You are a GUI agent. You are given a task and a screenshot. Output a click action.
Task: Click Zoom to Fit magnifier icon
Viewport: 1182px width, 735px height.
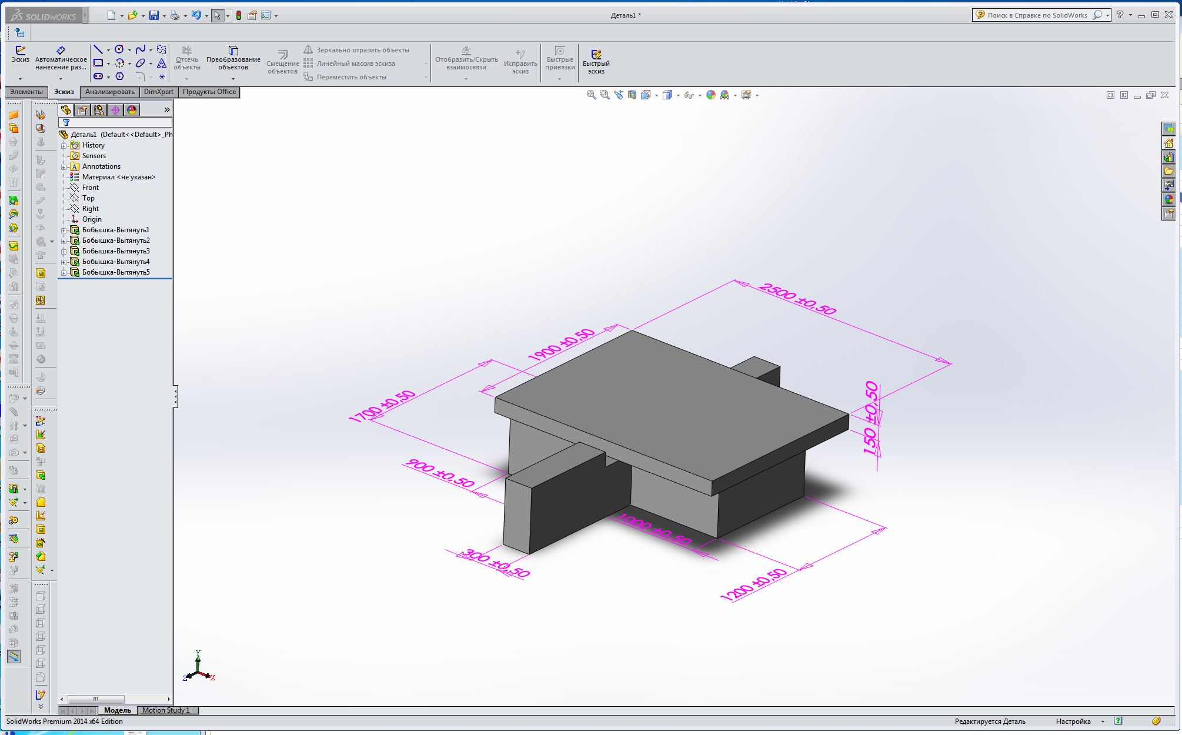pos(591,95)
